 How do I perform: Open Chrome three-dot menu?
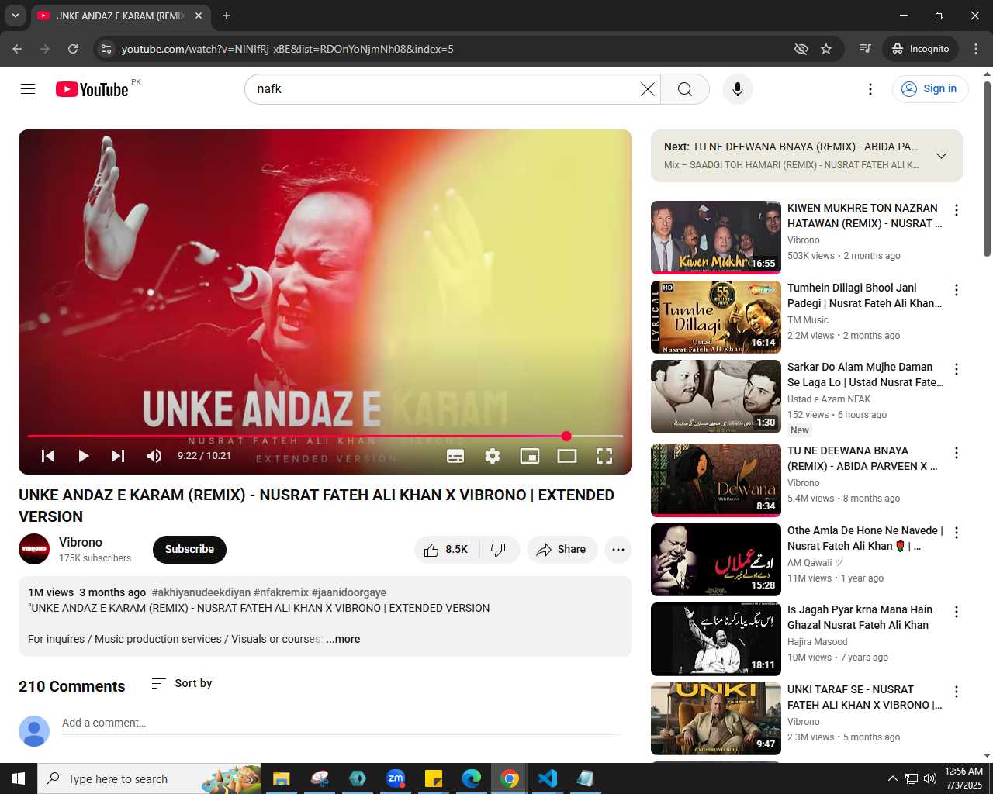[976, 49]
